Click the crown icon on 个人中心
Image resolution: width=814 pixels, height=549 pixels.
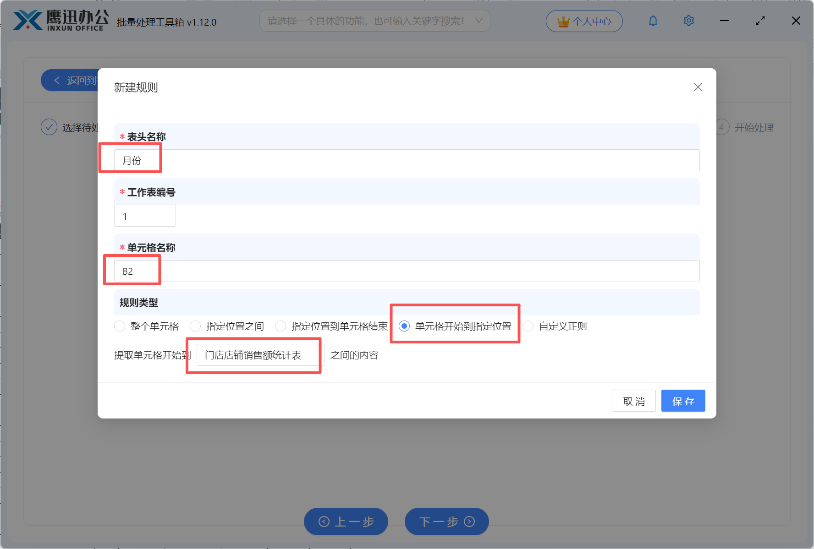point(563,21)
